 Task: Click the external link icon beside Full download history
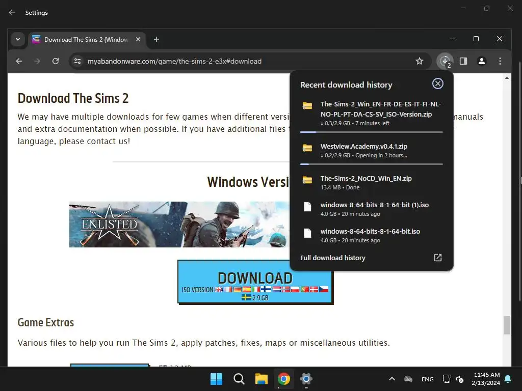click(438, 258)
